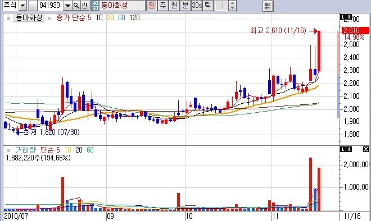Click volume 10-day moving average legend
The width and height of the screenshot is (371, 221).
67,150
